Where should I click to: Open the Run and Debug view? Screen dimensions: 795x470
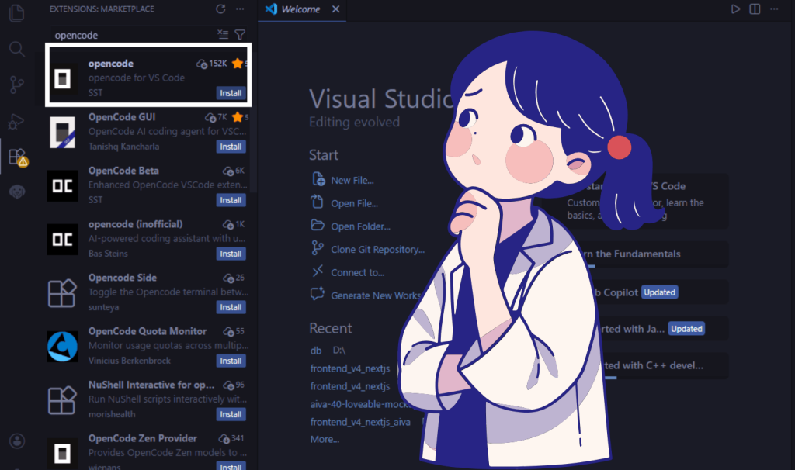pyautogui.click(x=16, y=120)
